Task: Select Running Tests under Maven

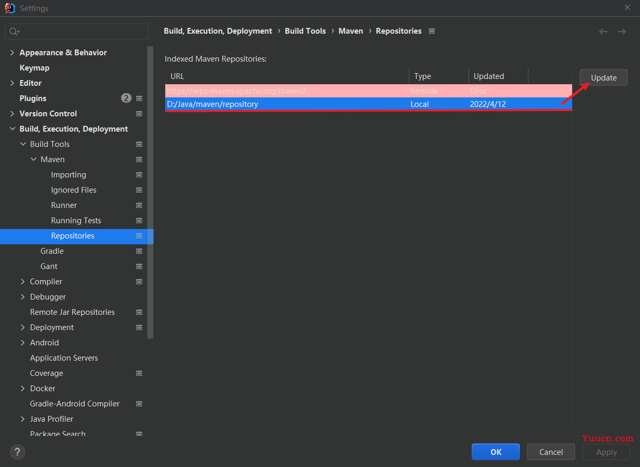Action: click(76, 221)
